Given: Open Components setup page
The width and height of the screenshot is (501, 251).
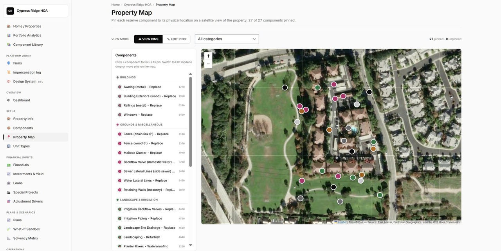Looking at the screenshot, I should [x=36, y=128].
